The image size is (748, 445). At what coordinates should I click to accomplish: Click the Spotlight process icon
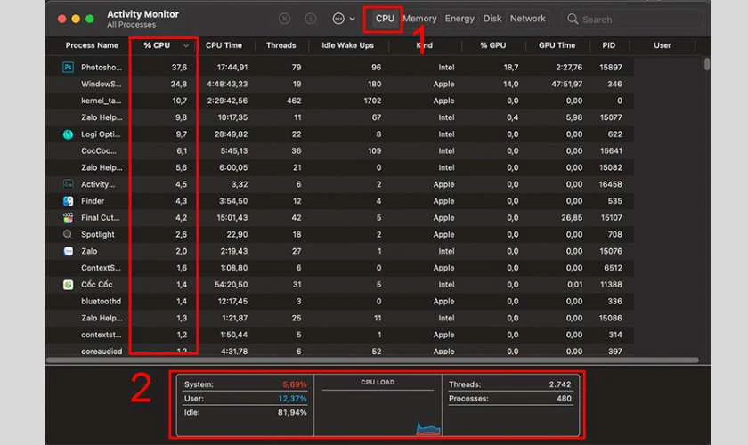point(68,234)
